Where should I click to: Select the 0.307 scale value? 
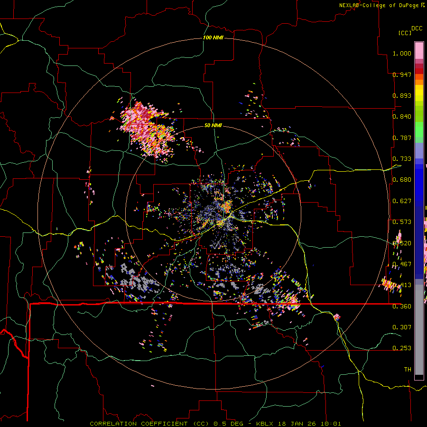pyautogui.click(x=402, y=327)
